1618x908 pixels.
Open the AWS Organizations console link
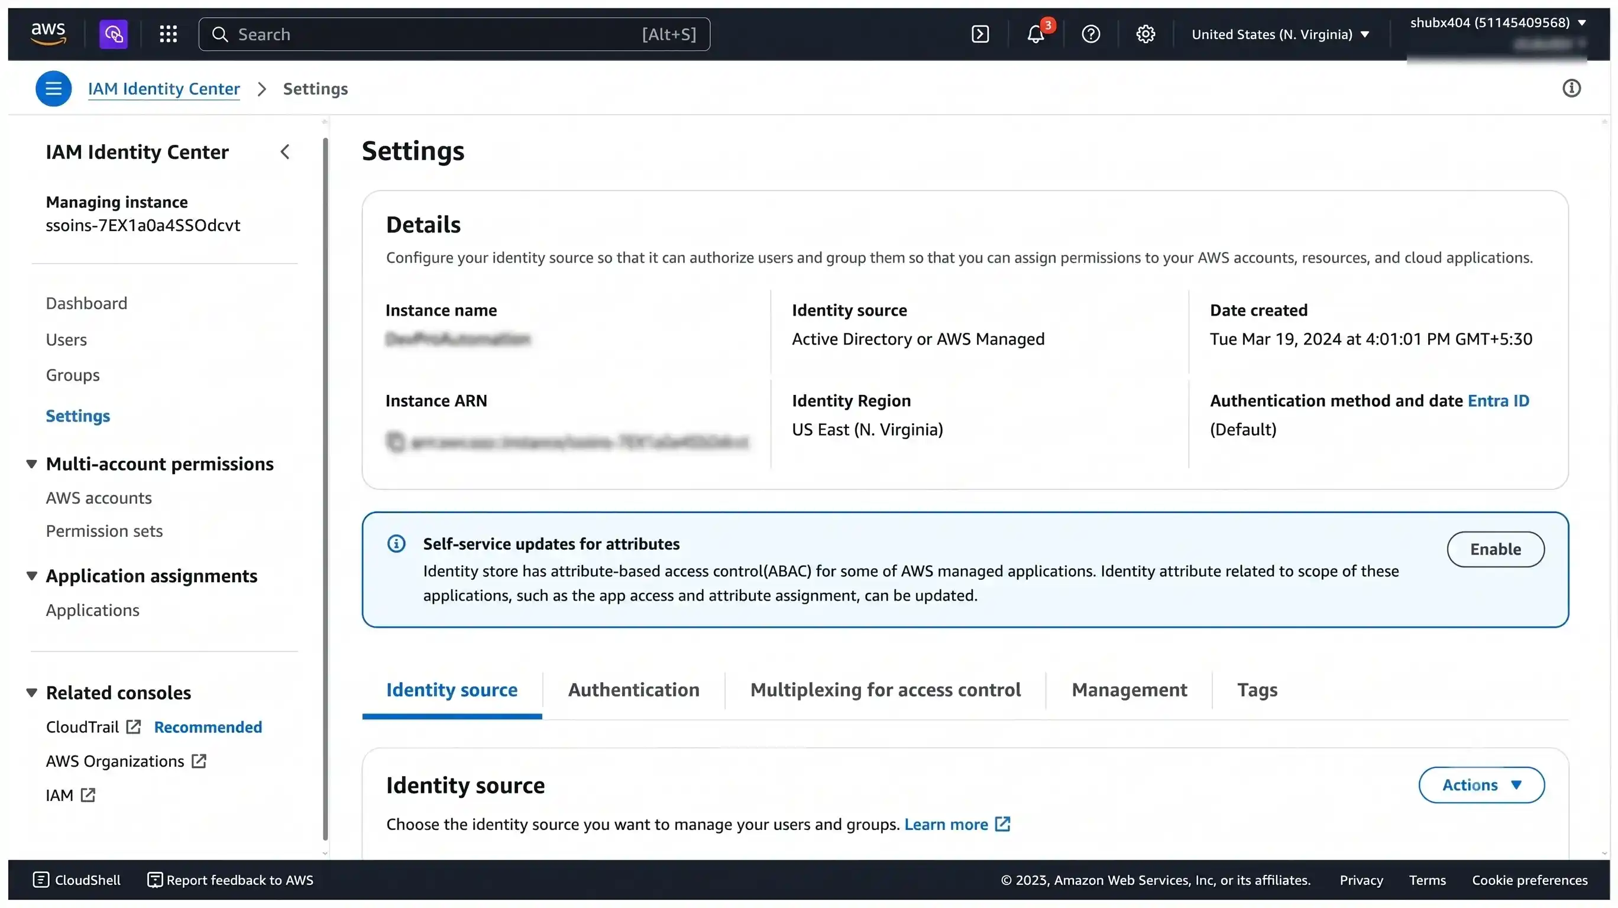[x=115, y=761]
